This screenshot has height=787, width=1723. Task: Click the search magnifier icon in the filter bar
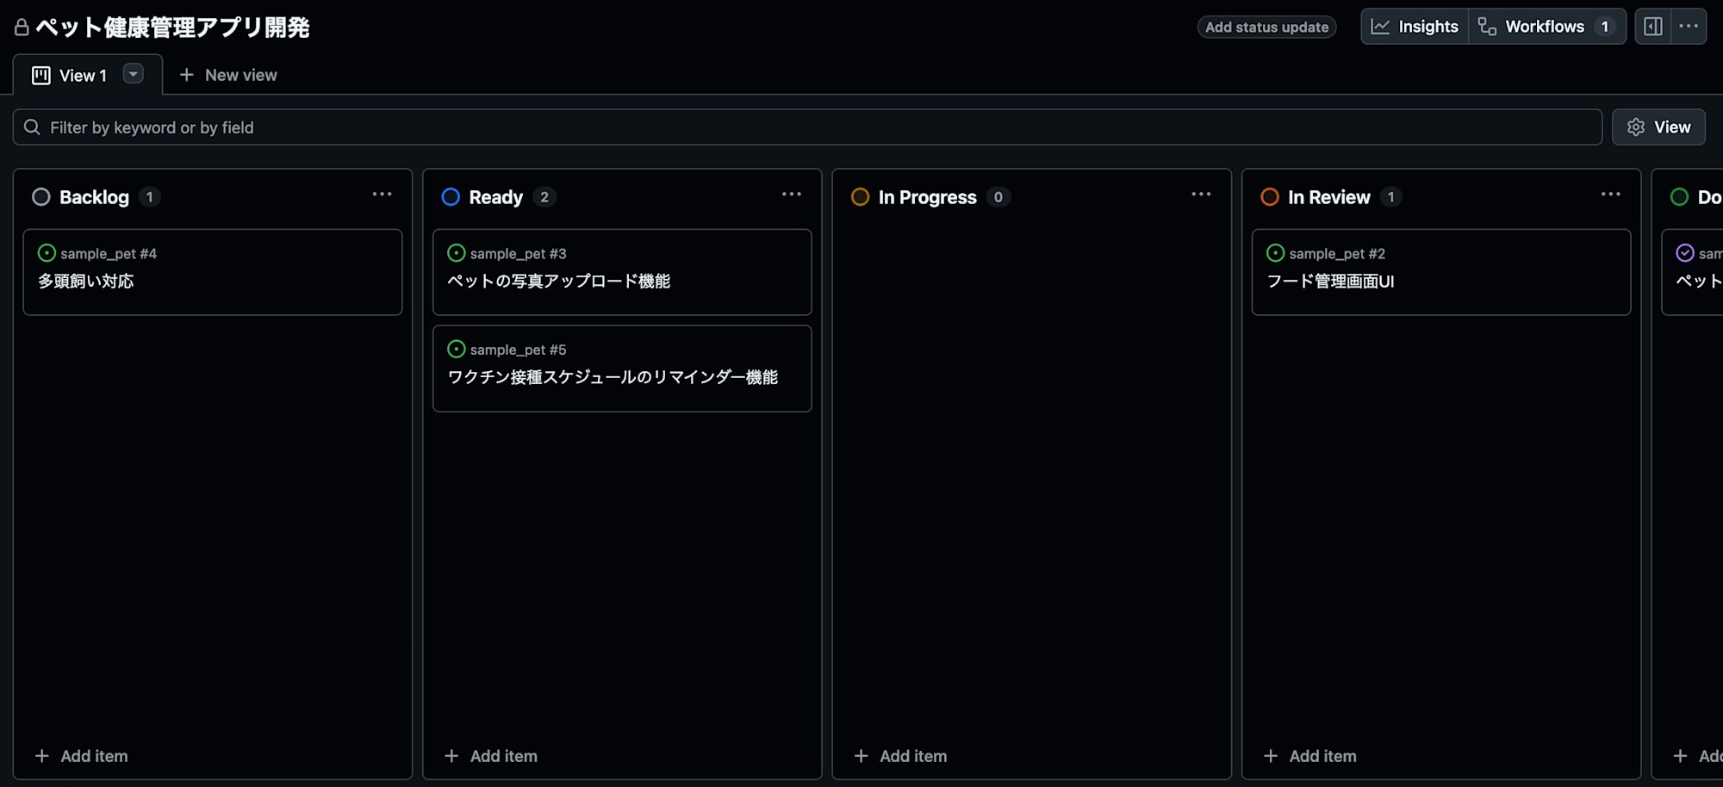tap(33, 127)
